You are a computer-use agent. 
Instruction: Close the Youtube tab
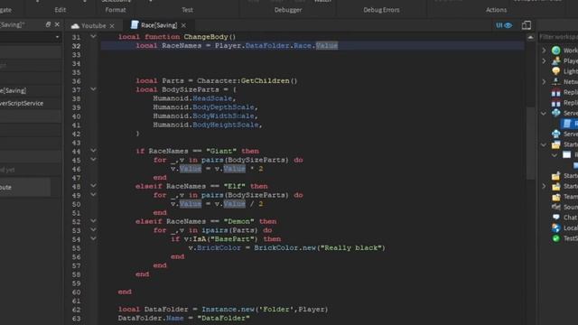[x=112, y=26]
